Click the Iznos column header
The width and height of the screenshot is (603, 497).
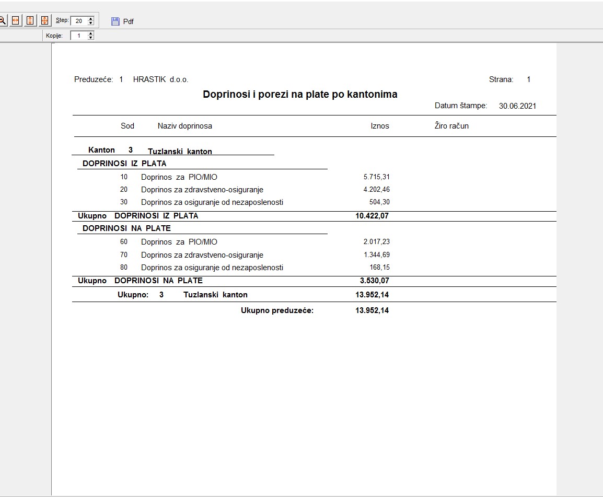tap(380, 126)
